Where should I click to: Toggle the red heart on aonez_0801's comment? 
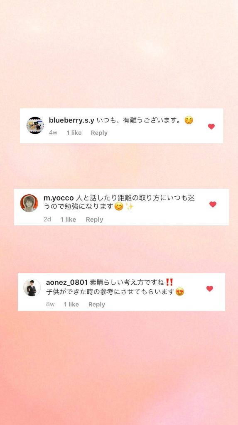click(209, 289)
